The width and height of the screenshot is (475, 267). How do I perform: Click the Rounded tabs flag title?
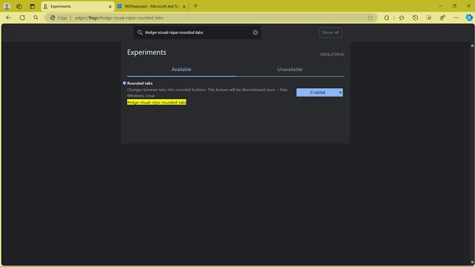[140, 83]
